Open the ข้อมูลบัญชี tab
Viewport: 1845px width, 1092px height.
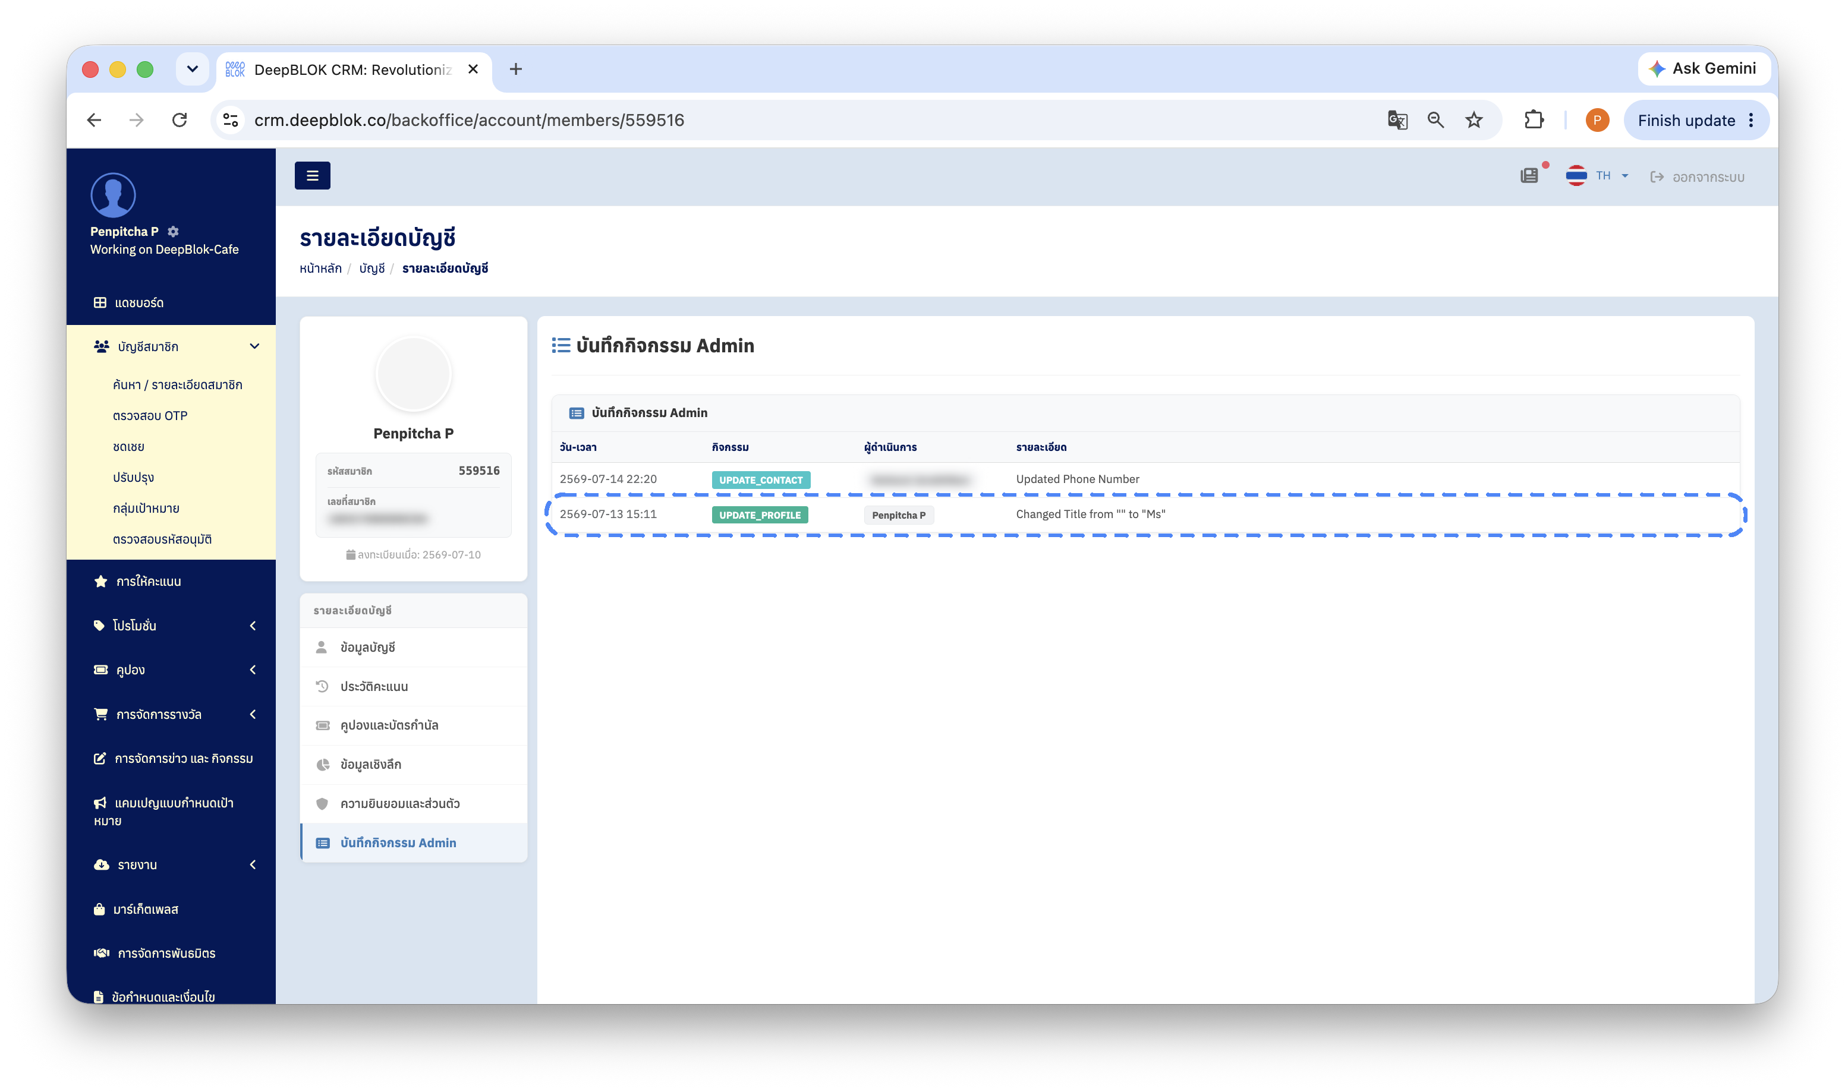(x=413, y=648)
